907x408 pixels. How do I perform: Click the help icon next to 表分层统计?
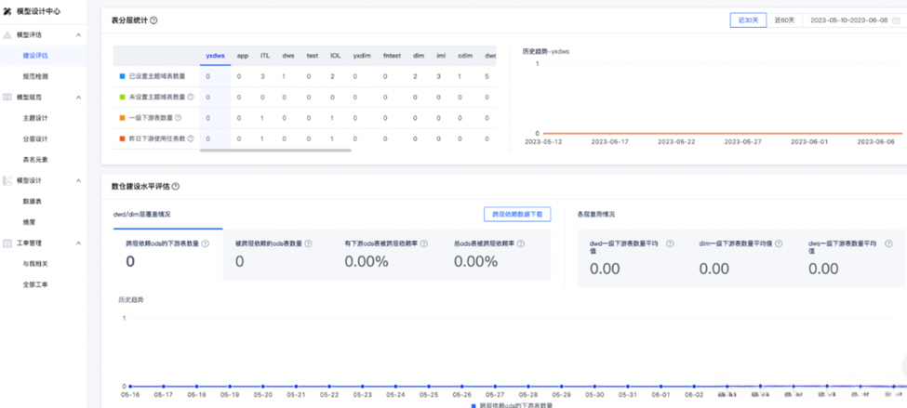pyautogui.click(x=154, y=20)
